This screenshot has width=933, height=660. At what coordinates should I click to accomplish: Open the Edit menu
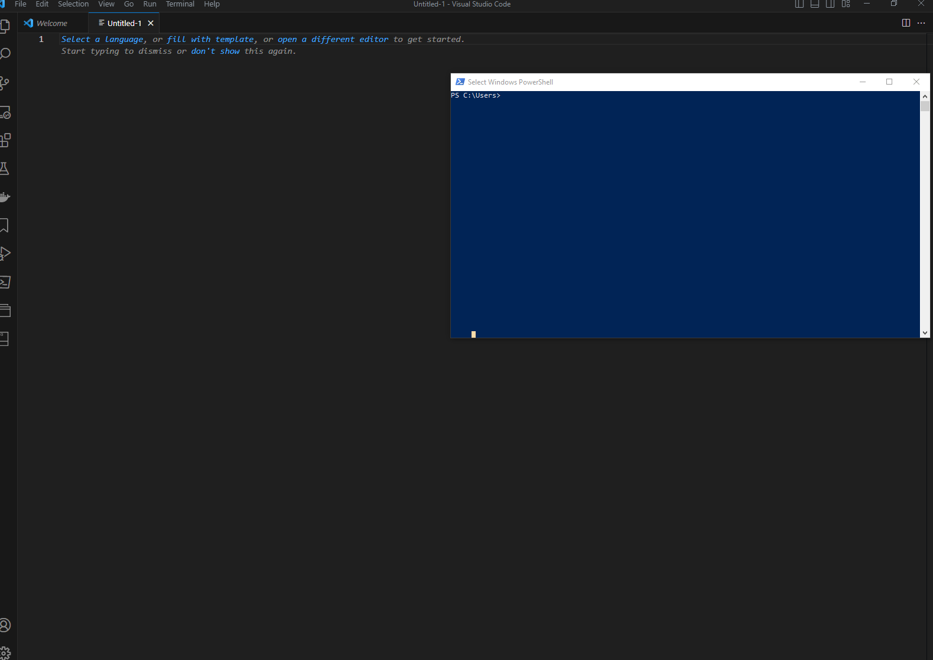coord(42,4)
